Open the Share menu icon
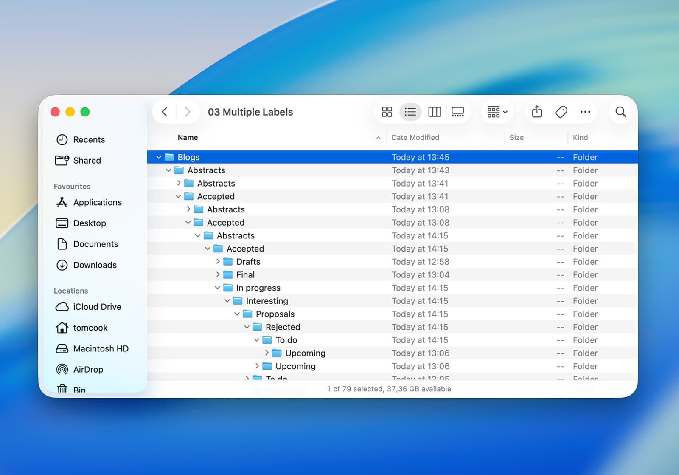 [536, 112]
